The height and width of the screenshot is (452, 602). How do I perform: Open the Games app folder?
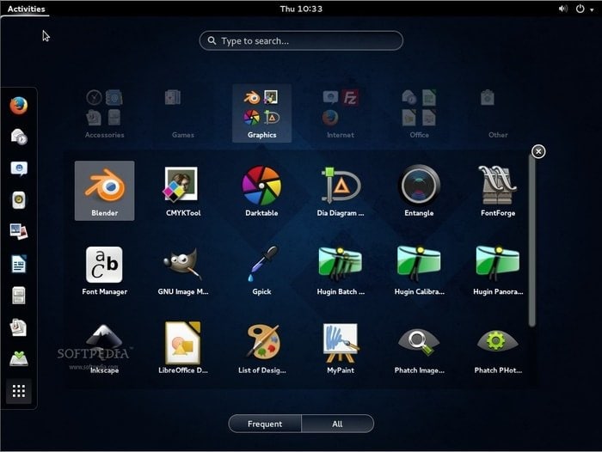coord(183,113)
